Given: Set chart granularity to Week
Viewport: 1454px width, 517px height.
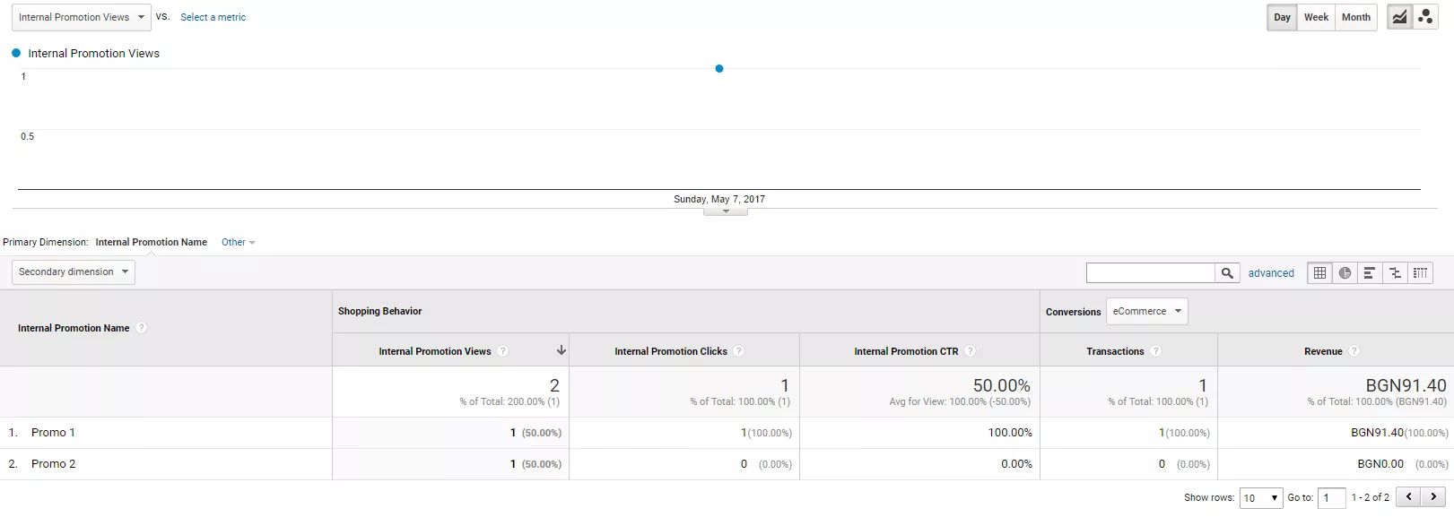Looking at the screenshot, I should (x=1316, y=17).
